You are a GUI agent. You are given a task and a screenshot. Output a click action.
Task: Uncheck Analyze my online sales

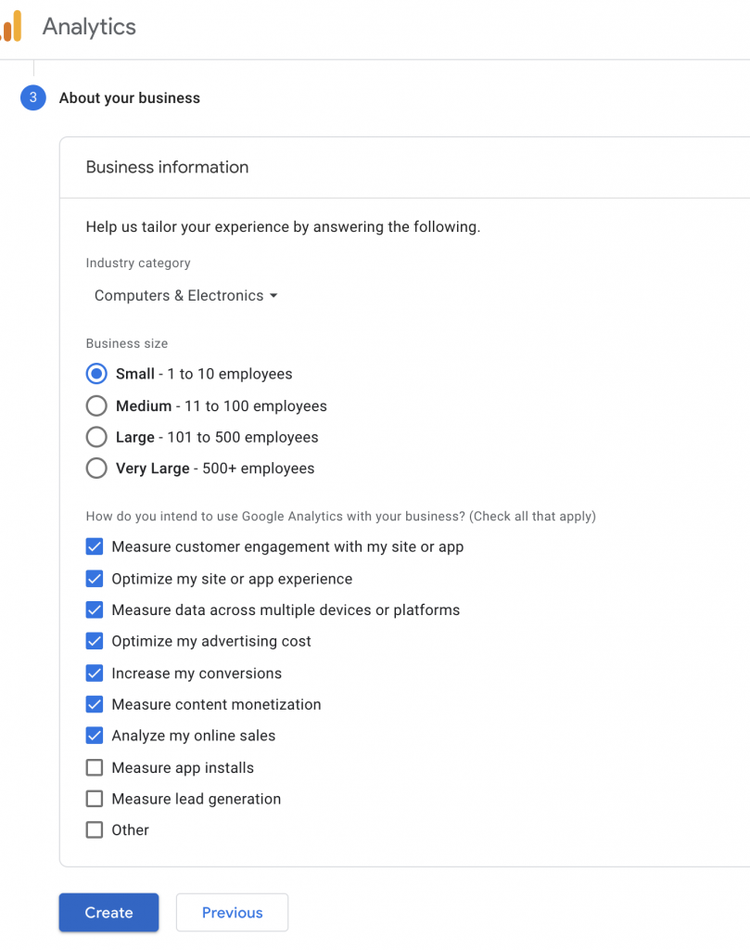(94, 736)
